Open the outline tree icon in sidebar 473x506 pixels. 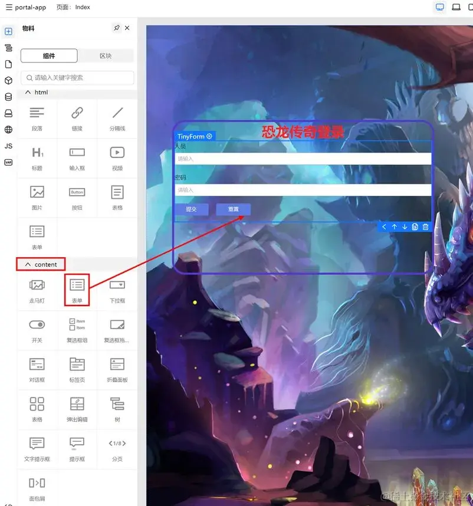click(x=9, y=48)
